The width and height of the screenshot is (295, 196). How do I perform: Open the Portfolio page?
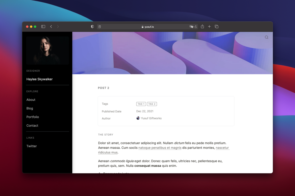click(33, 117)
